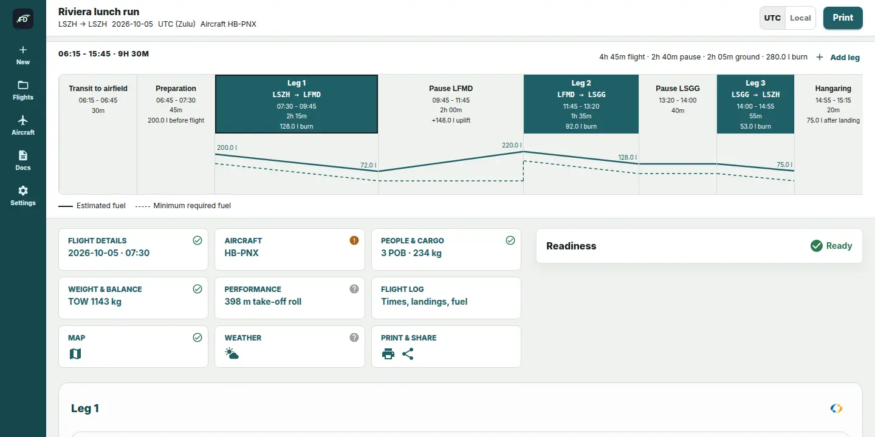The image size is (875, 437).
Task: Click the flight totals summary text
Action: pos(703,57)
